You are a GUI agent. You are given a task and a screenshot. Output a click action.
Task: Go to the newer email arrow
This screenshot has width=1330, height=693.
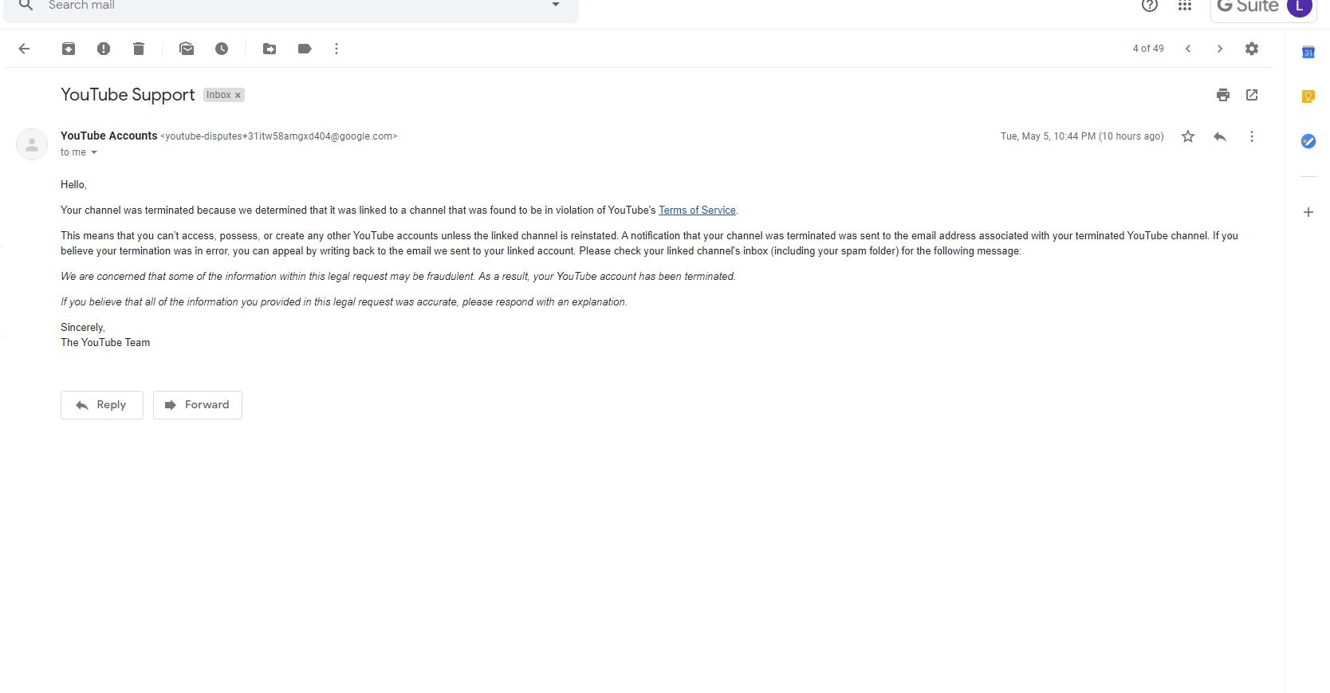point(1188,49)
